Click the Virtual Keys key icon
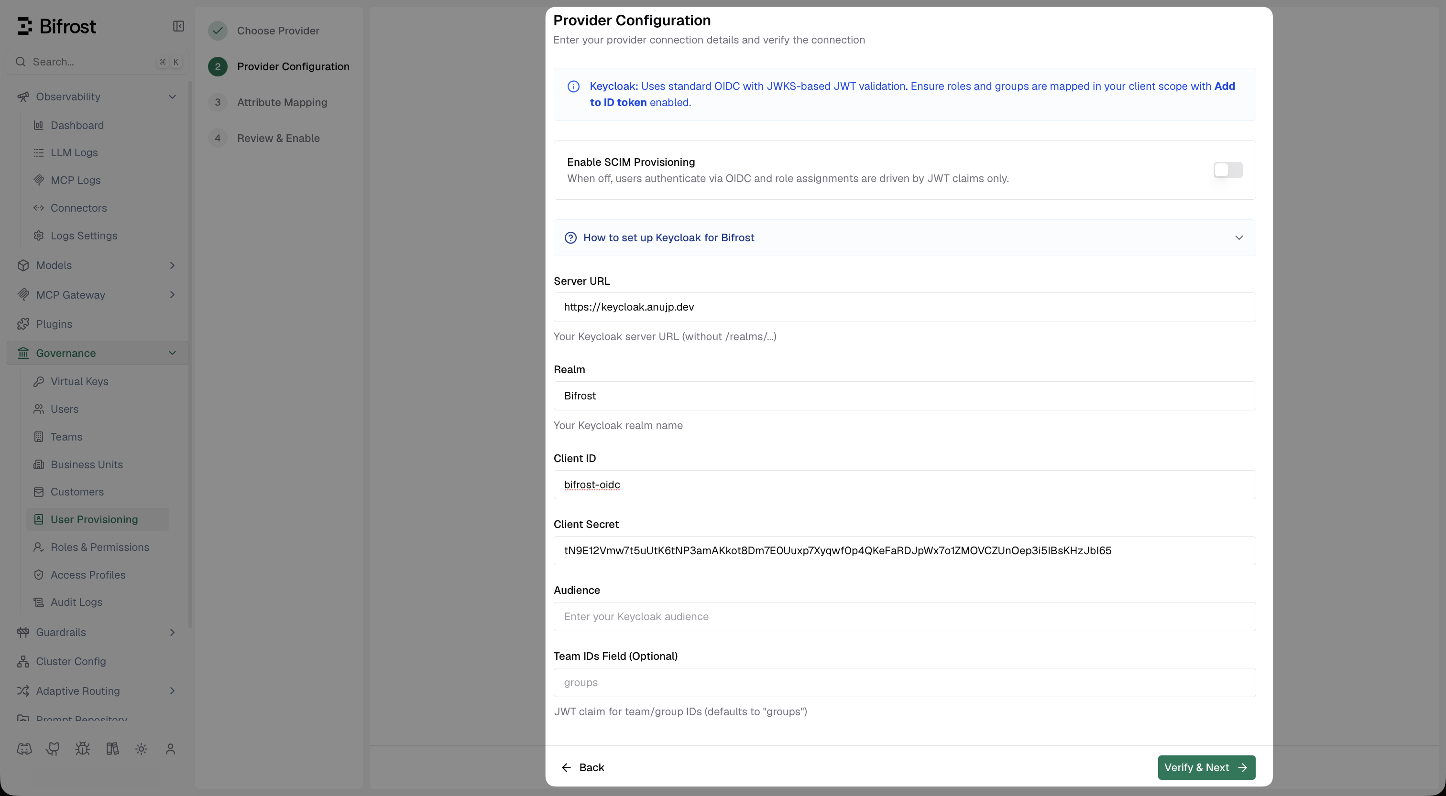Image resolution: width=1446 pixels, height=796 pixels. click(x=39, y=381)
